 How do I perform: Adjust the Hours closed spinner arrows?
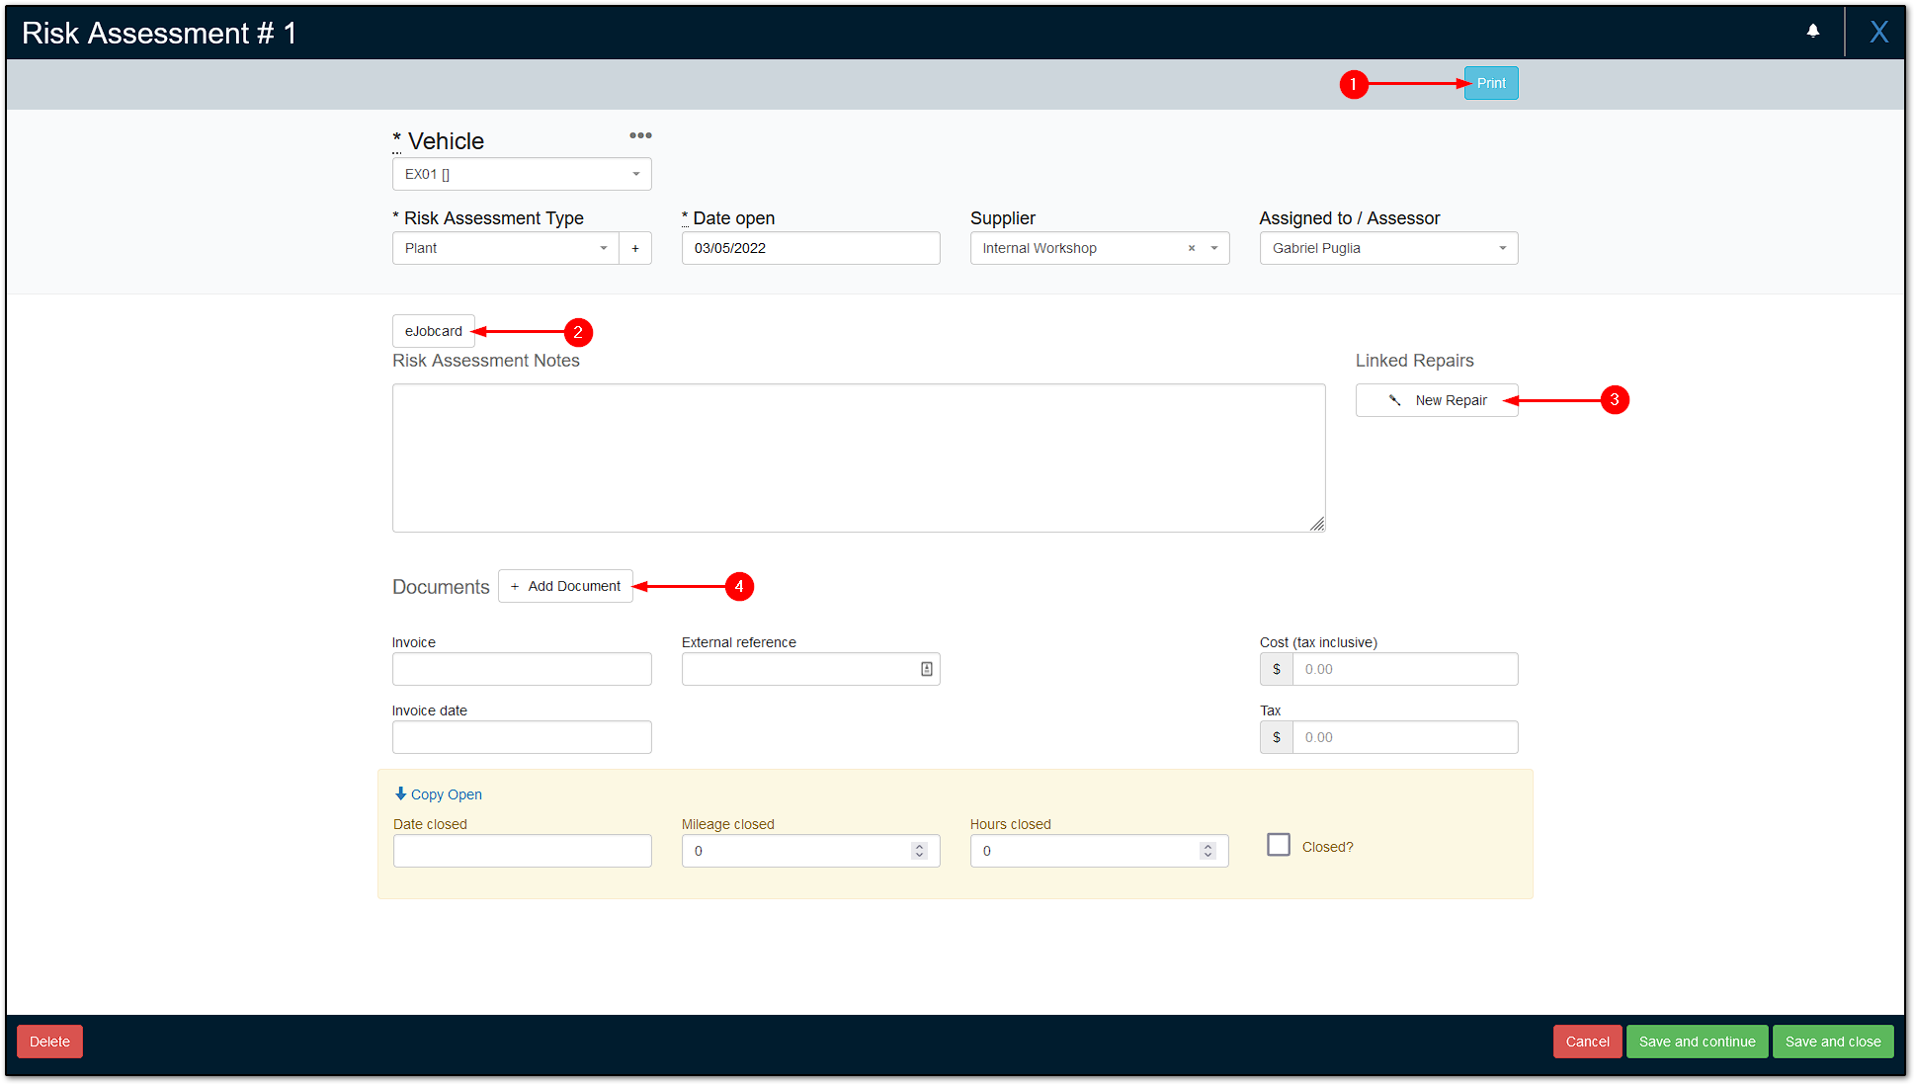click(x=1207, y=851)
